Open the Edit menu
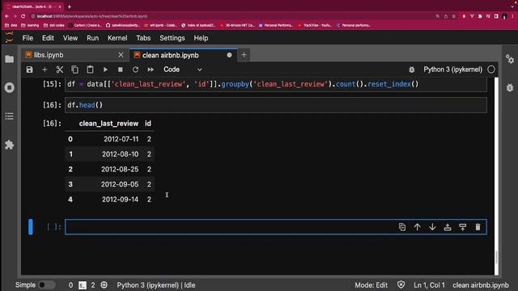 click(48, 38)
